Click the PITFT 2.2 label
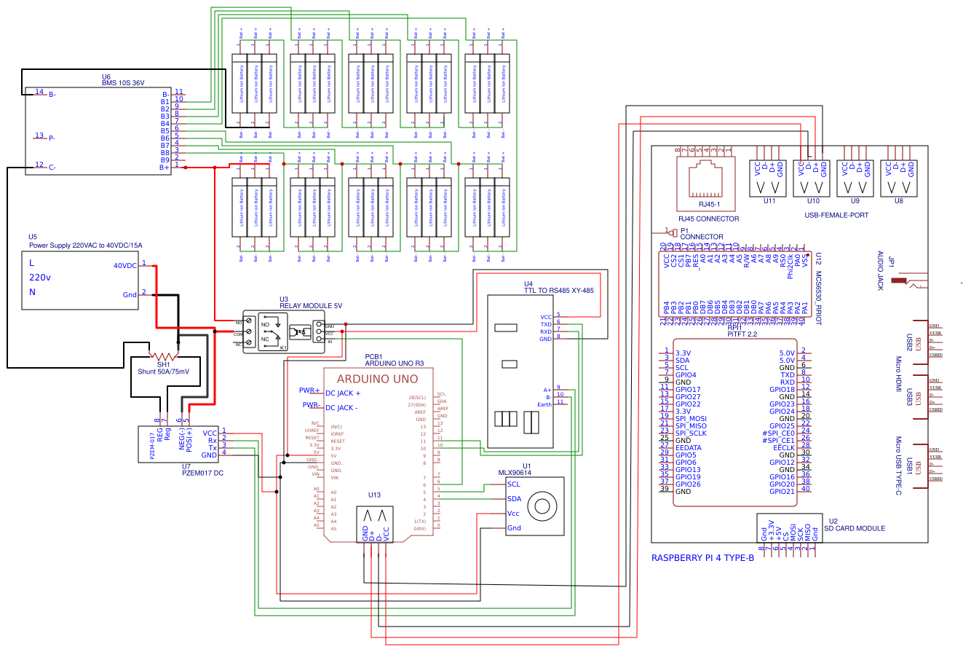 tap(742, 334)
